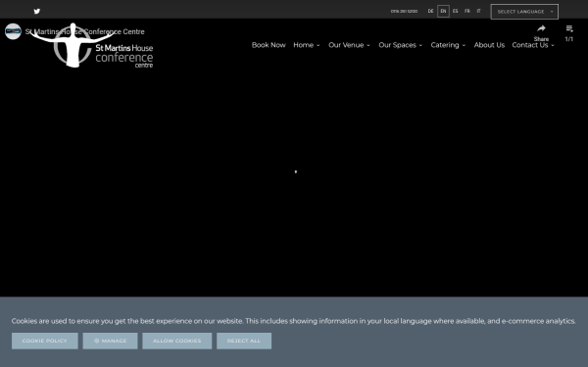Click the phone number in top bar

click(404, 11)
